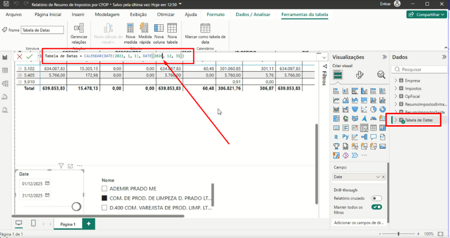Select the gauge visual icon
450x238 pixels.
[x=373, y=118]
